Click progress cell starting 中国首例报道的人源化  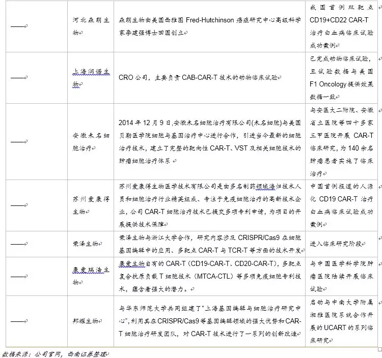tap(341, 205)
